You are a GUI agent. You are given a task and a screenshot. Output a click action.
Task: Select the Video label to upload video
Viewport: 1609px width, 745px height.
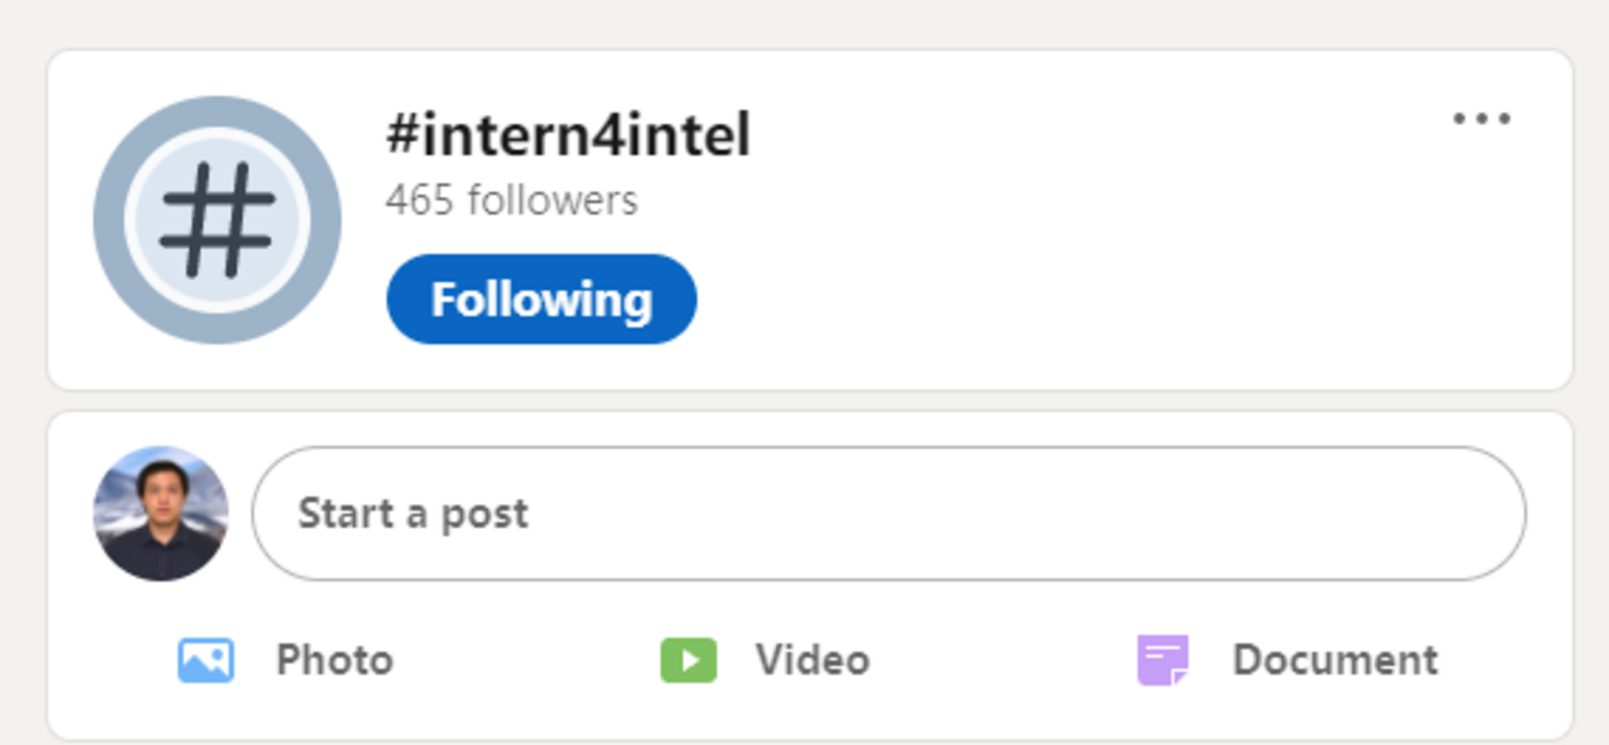[812, 660]
